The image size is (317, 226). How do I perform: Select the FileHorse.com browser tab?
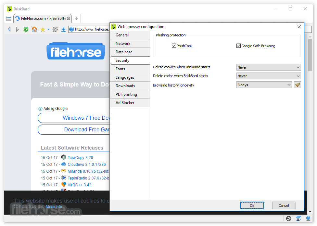tap(43, 19)
